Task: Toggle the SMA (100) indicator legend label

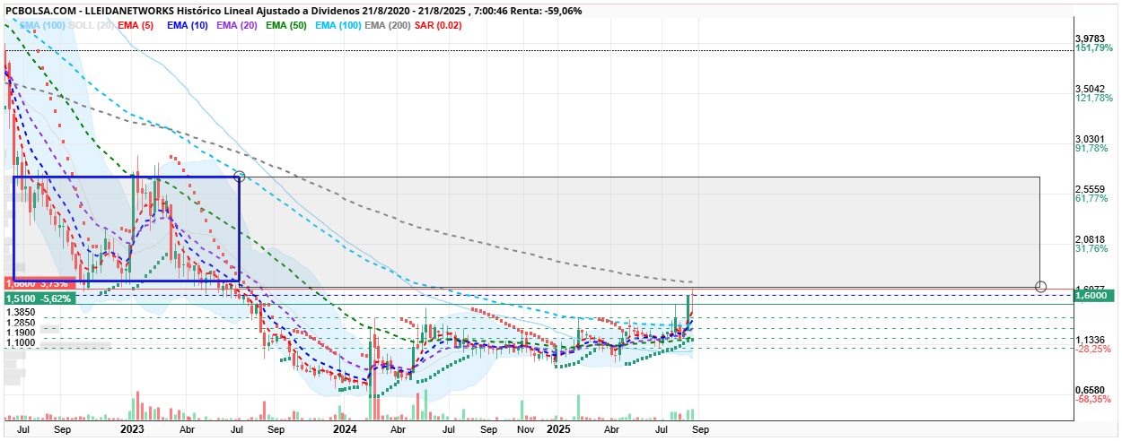Action: [x=43, y=25]
